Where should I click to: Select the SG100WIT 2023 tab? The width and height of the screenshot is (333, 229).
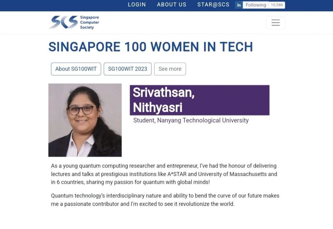point(127,69)
